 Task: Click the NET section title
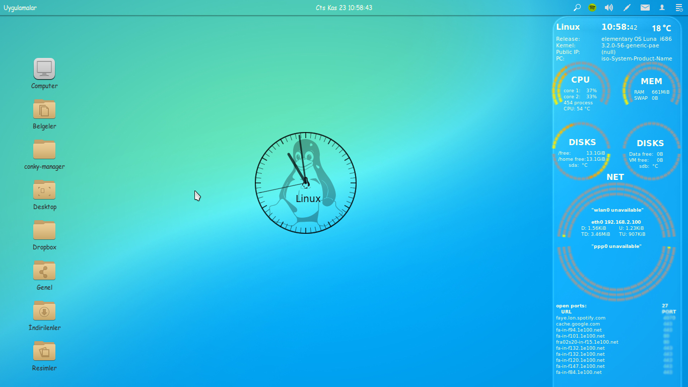click(x=615, y=177)
